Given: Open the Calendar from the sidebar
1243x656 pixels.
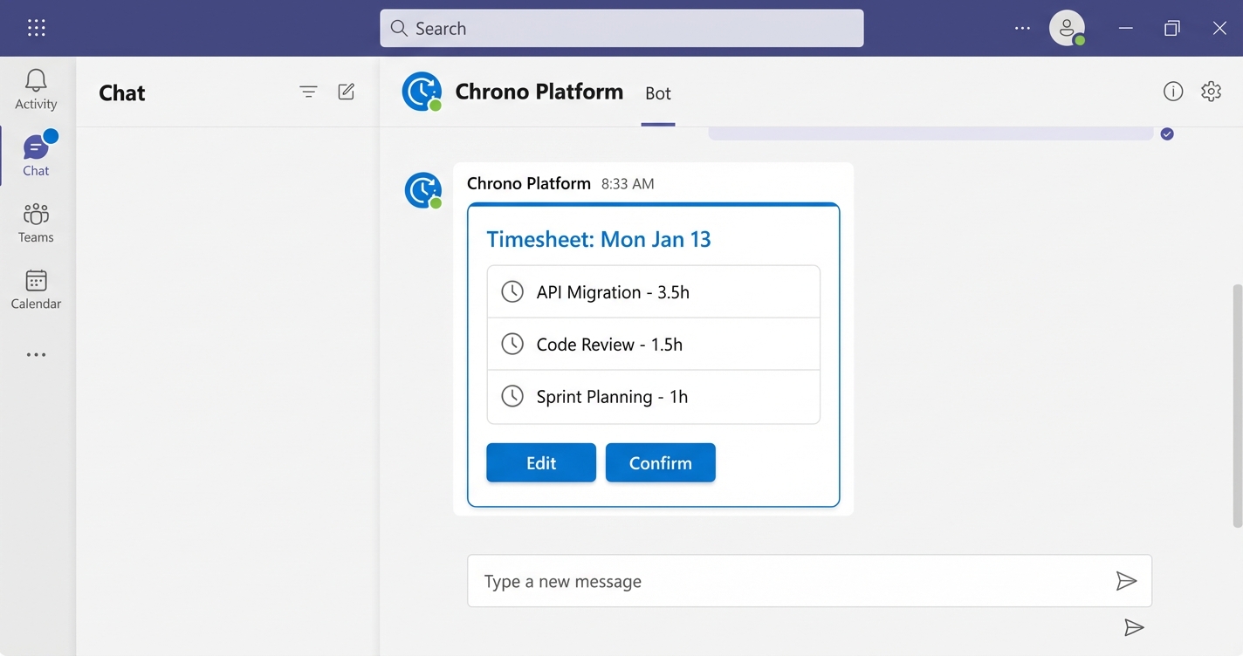Looking at the screenshot, I should (36, 289).
